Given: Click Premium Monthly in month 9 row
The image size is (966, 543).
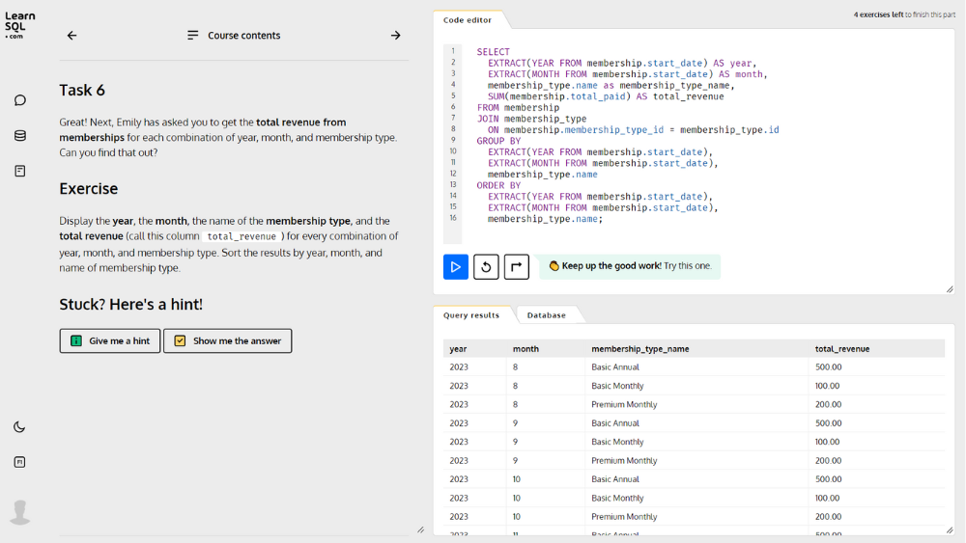Looking at the screenshot, I should point(624,461).
